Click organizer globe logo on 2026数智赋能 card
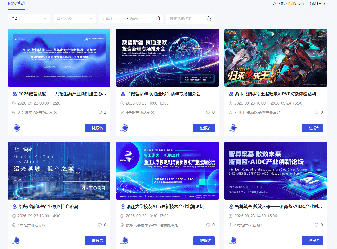Screen dimensions: 337x249 tap(16, 128)
